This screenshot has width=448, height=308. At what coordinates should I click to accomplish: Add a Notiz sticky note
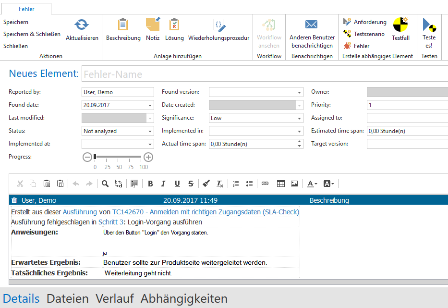click(153, 25)
